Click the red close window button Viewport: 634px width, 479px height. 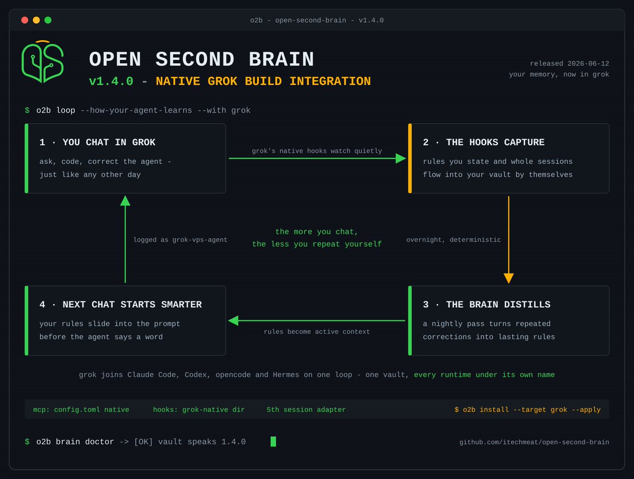(25, 20)
